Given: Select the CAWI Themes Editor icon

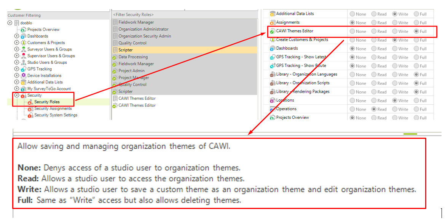Looking at the screenshot, I should (x=272, y=31).
